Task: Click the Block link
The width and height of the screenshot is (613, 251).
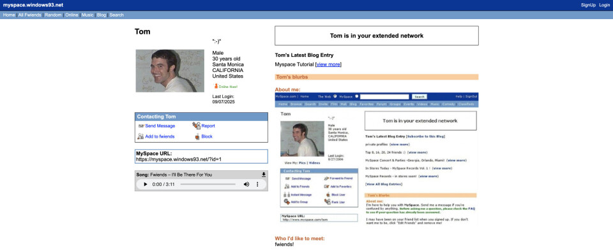Action: coord(207,136)
